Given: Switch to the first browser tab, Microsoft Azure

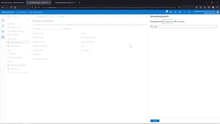Looking at the screenshot, I should (12, 2).
